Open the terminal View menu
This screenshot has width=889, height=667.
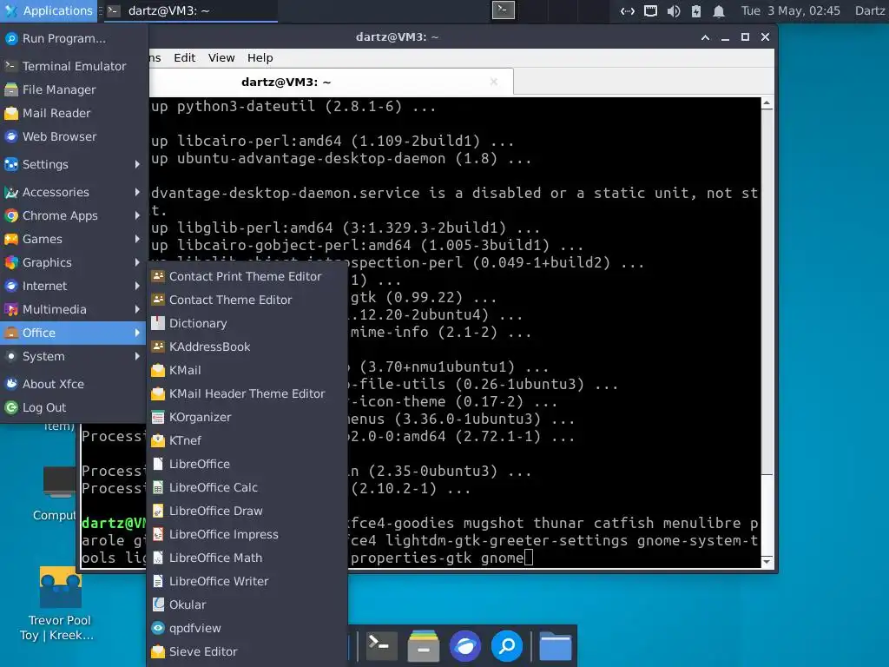tap(221, 58)
